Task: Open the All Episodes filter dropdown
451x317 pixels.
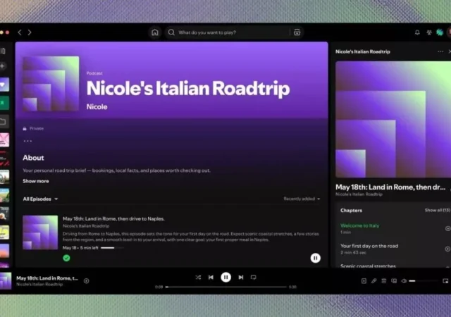Action: click(40, 199)
